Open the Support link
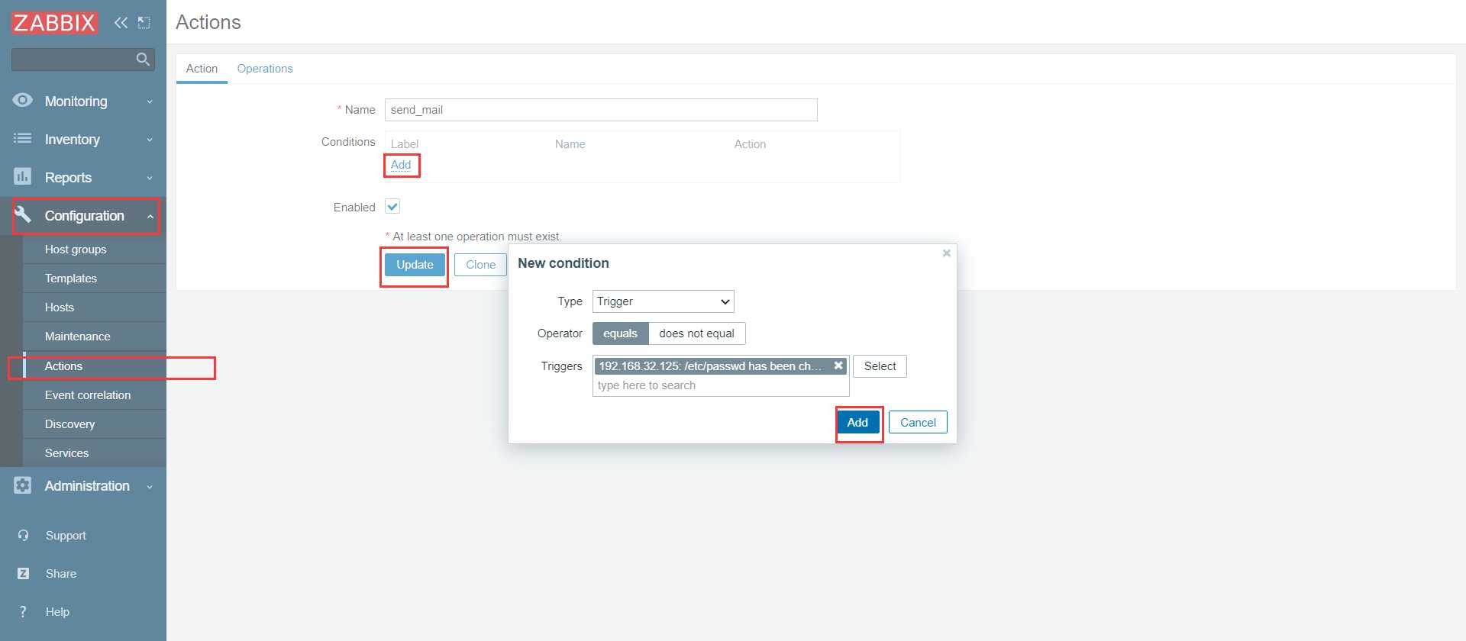The width and height of the screenshot is (1466, 641). (66, 536)
